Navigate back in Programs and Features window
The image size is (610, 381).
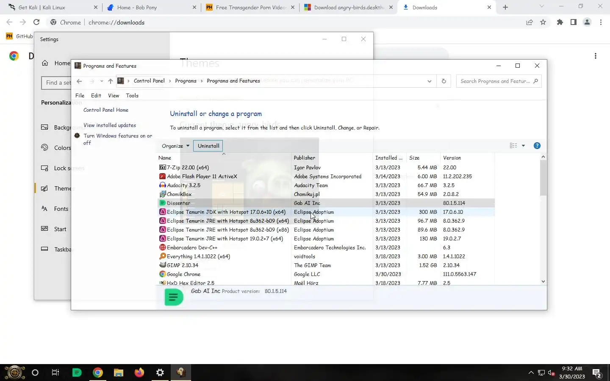point(79,81)
